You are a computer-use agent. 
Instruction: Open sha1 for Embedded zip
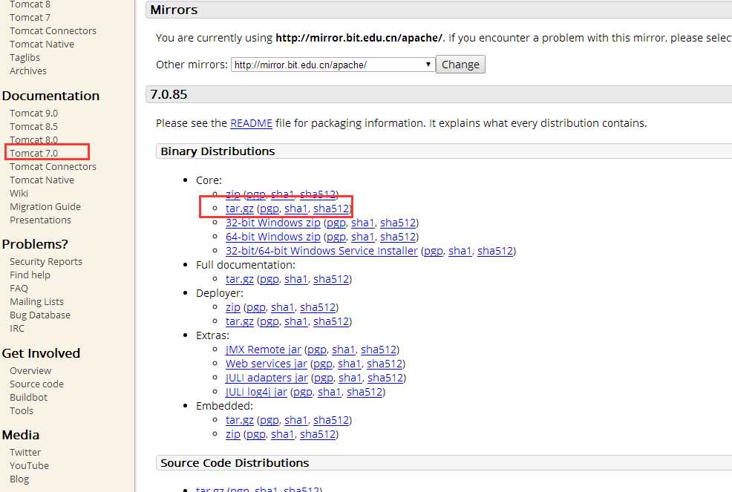click(282, 434)
